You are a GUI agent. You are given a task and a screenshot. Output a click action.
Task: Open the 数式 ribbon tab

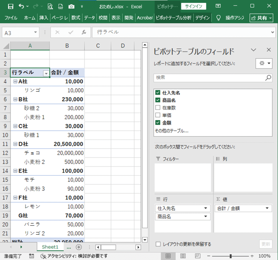[x=76, y=18]
